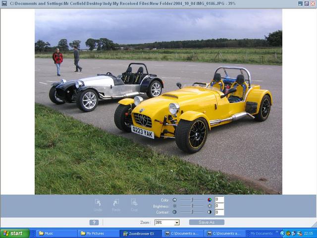Click the low color saturation icon

pyautogui.click(x=174, y=200)
